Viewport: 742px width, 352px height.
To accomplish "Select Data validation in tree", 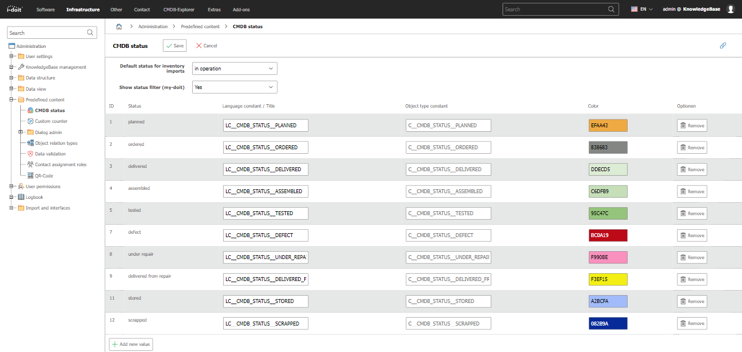I will [x=50, y=154].
